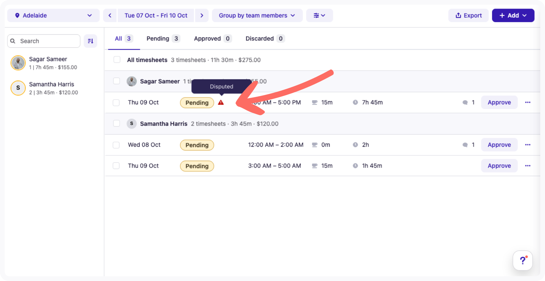The width and height of the screenshot is (545, 281).
Task: Select Sagar Sameer group checkbox
Action: click(x=116, y=81)
